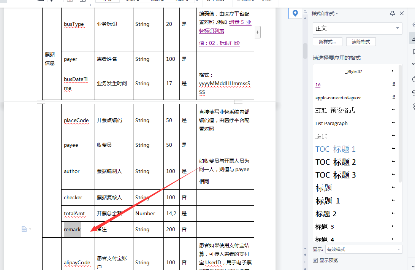Viewport: 415px width, 270px height.
Task: Click the 业务发生时间 cell
Action: 114,83
